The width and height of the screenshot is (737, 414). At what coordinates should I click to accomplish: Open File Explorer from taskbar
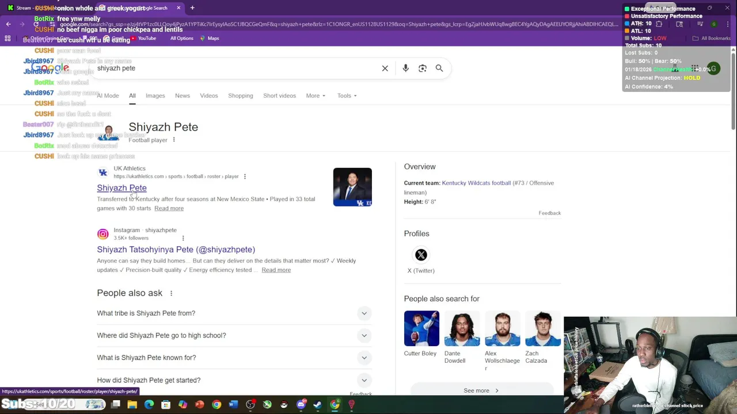pos(132,405)
